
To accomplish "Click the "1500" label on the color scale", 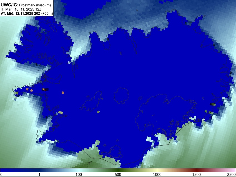I will pyautogui.click(x=197, y=175).
